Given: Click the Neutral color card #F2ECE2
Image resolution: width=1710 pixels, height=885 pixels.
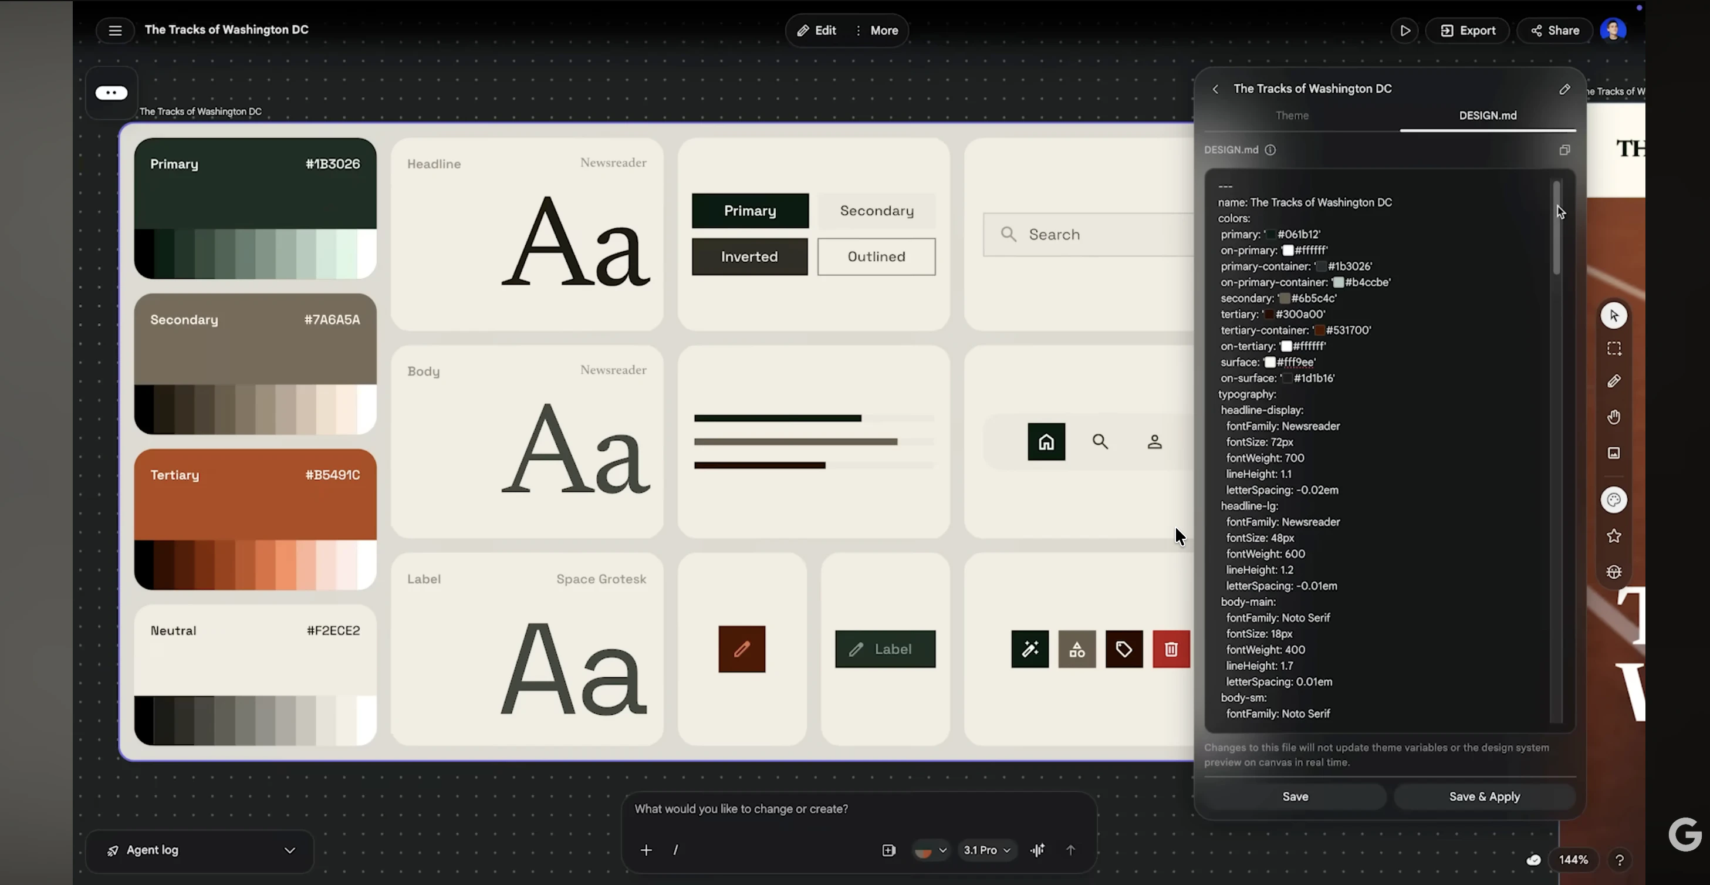Looking at the screenshot, I should 255,674.
